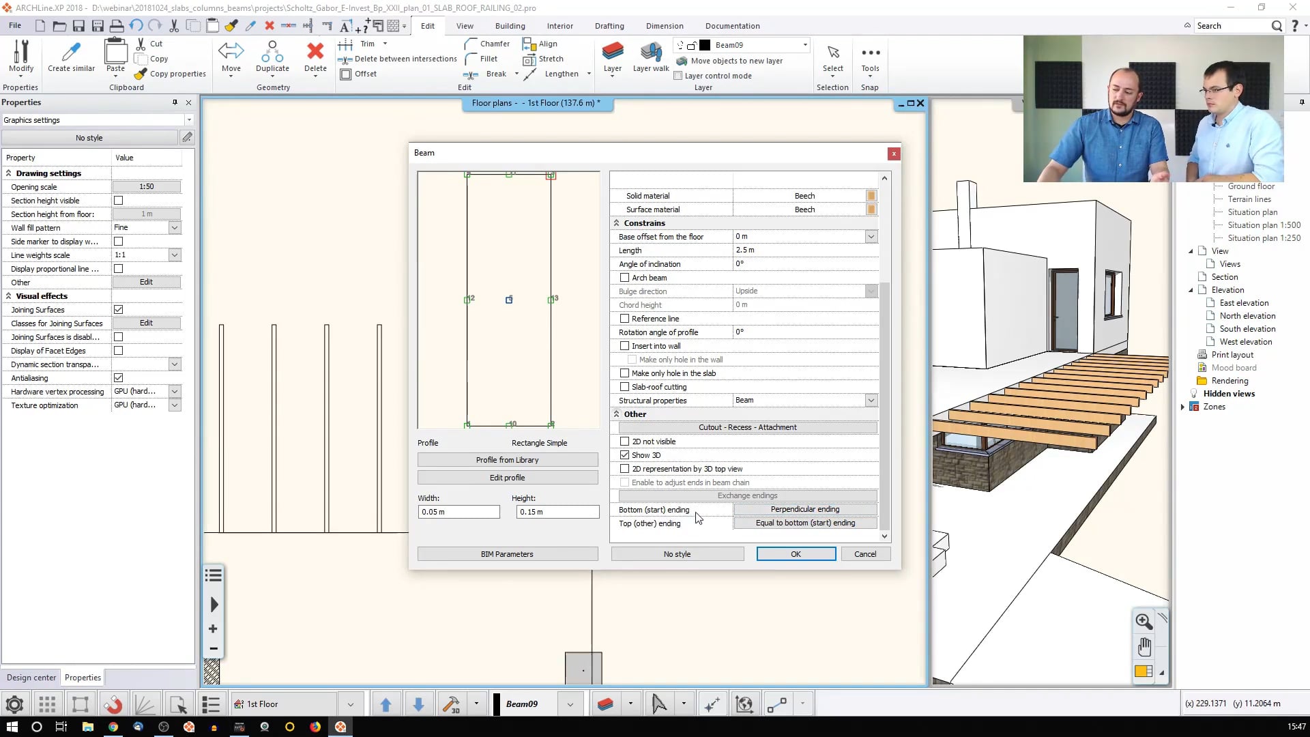This screenshot has height=737, width=1310.
Task: Collapse the Other section in Beam dialog
Action: (x=616, y=414)
